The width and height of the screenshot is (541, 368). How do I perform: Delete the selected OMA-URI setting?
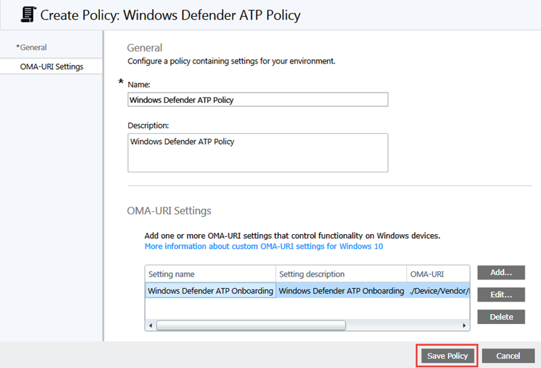(x=501, y=317)
